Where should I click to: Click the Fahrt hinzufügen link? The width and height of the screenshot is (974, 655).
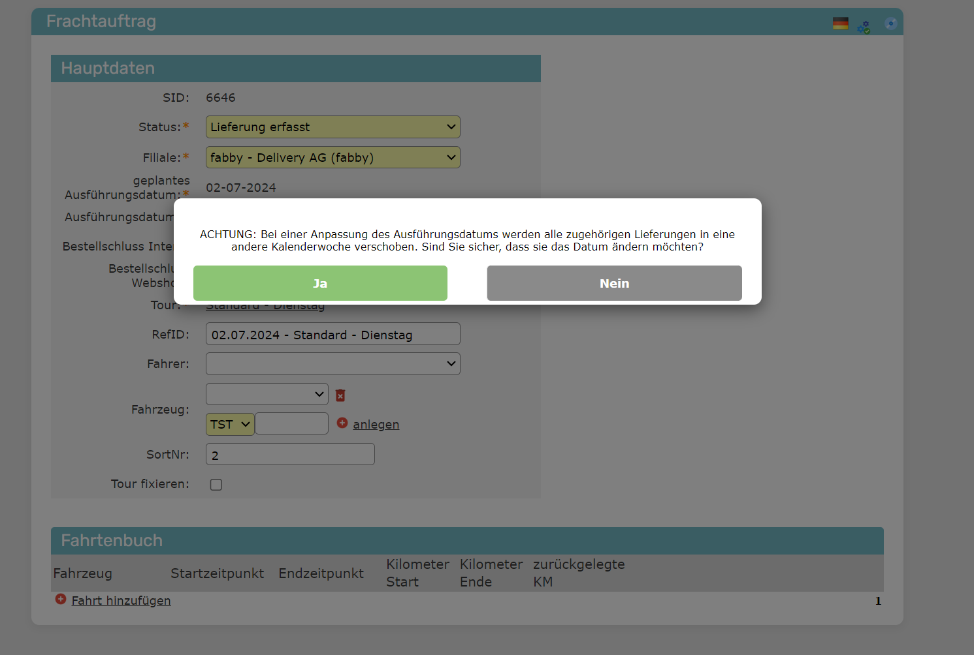pos(121,601)
